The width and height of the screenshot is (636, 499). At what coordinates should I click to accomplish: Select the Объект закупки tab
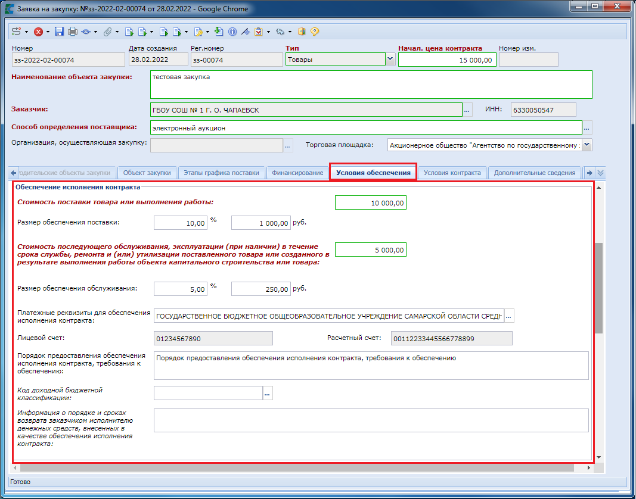147,173
